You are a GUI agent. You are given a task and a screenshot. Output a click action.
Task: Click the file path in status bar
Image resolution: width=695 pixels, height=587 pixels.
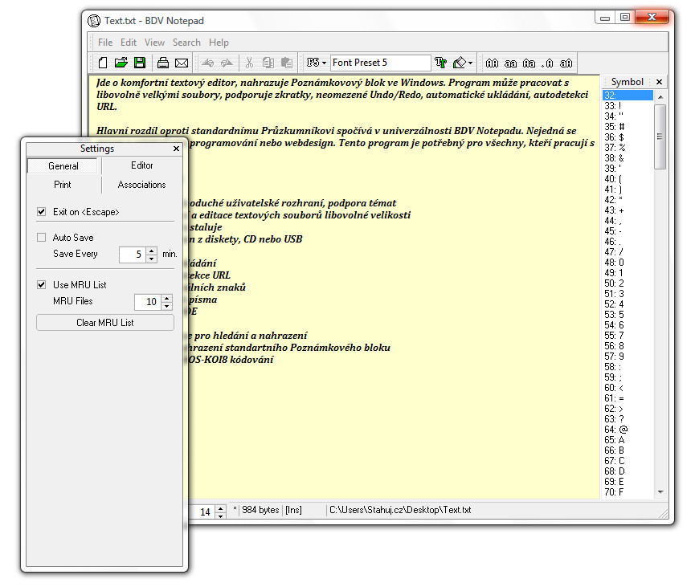[400, 510]
